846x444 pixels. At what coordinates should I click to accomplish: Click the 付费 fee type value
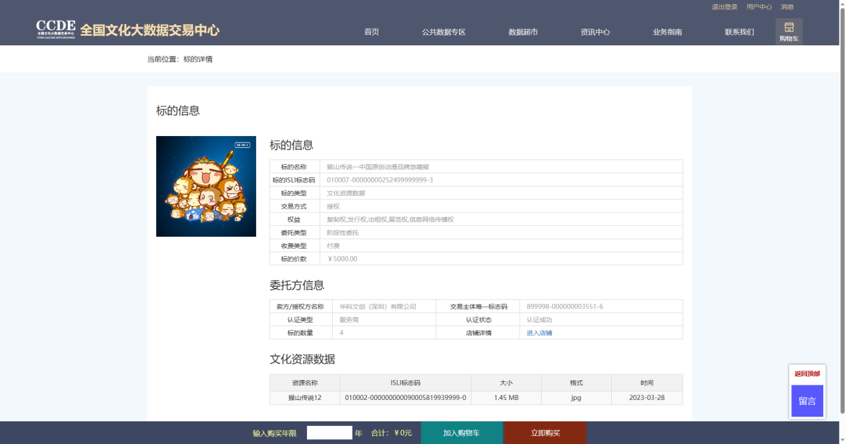pos(333,245)
